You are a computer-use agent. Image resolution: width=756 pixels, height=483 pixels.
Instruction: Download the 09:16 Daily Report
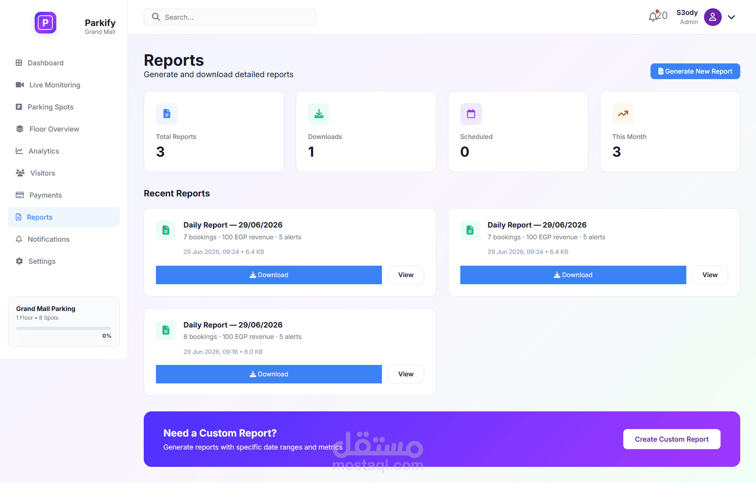coord(269,374)
